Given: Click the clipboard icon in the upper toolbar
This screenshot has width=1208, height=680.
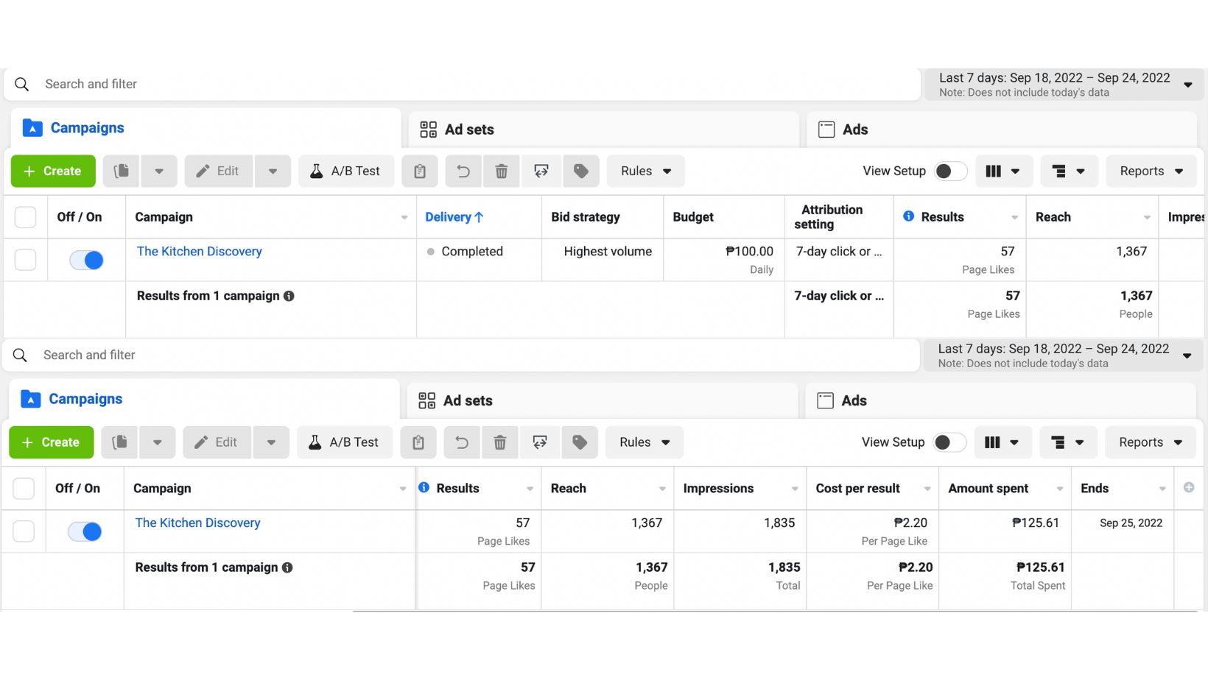Looking at the screenshot, I should pos(420,171).
